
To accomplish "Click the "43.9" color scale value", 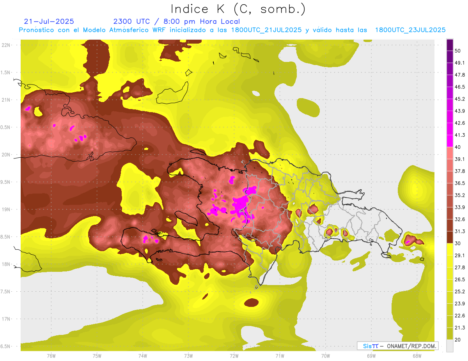I will pyautogui.click(x=460, y=111).
